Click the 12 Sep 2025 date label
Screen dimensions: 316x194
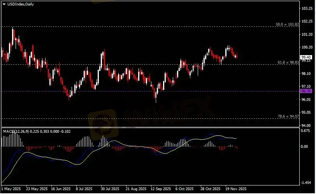161,189
